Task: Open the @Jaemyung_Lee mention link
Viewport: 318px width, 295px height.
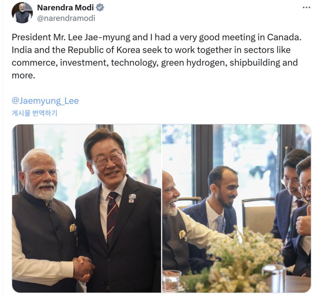Action: 45,101
